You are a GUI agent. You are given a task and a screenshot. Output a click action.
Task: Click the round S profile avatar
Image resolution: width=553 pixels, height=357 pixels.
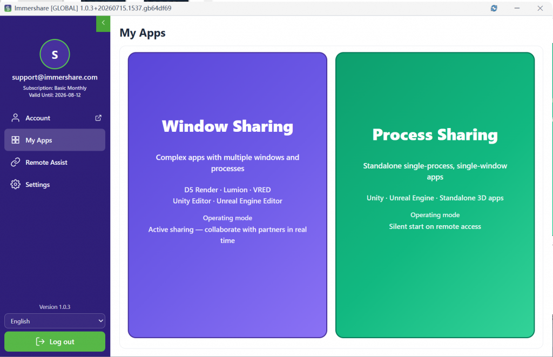55,54
